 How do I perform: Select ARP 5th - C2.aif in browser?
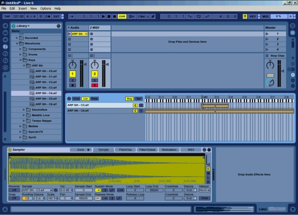(x=46, y=82)
